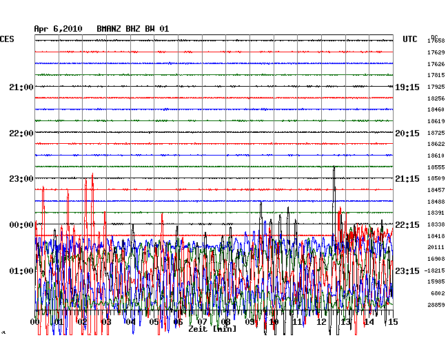
Task: Click the "20:15" UTC time label
Action: point(407,134)
